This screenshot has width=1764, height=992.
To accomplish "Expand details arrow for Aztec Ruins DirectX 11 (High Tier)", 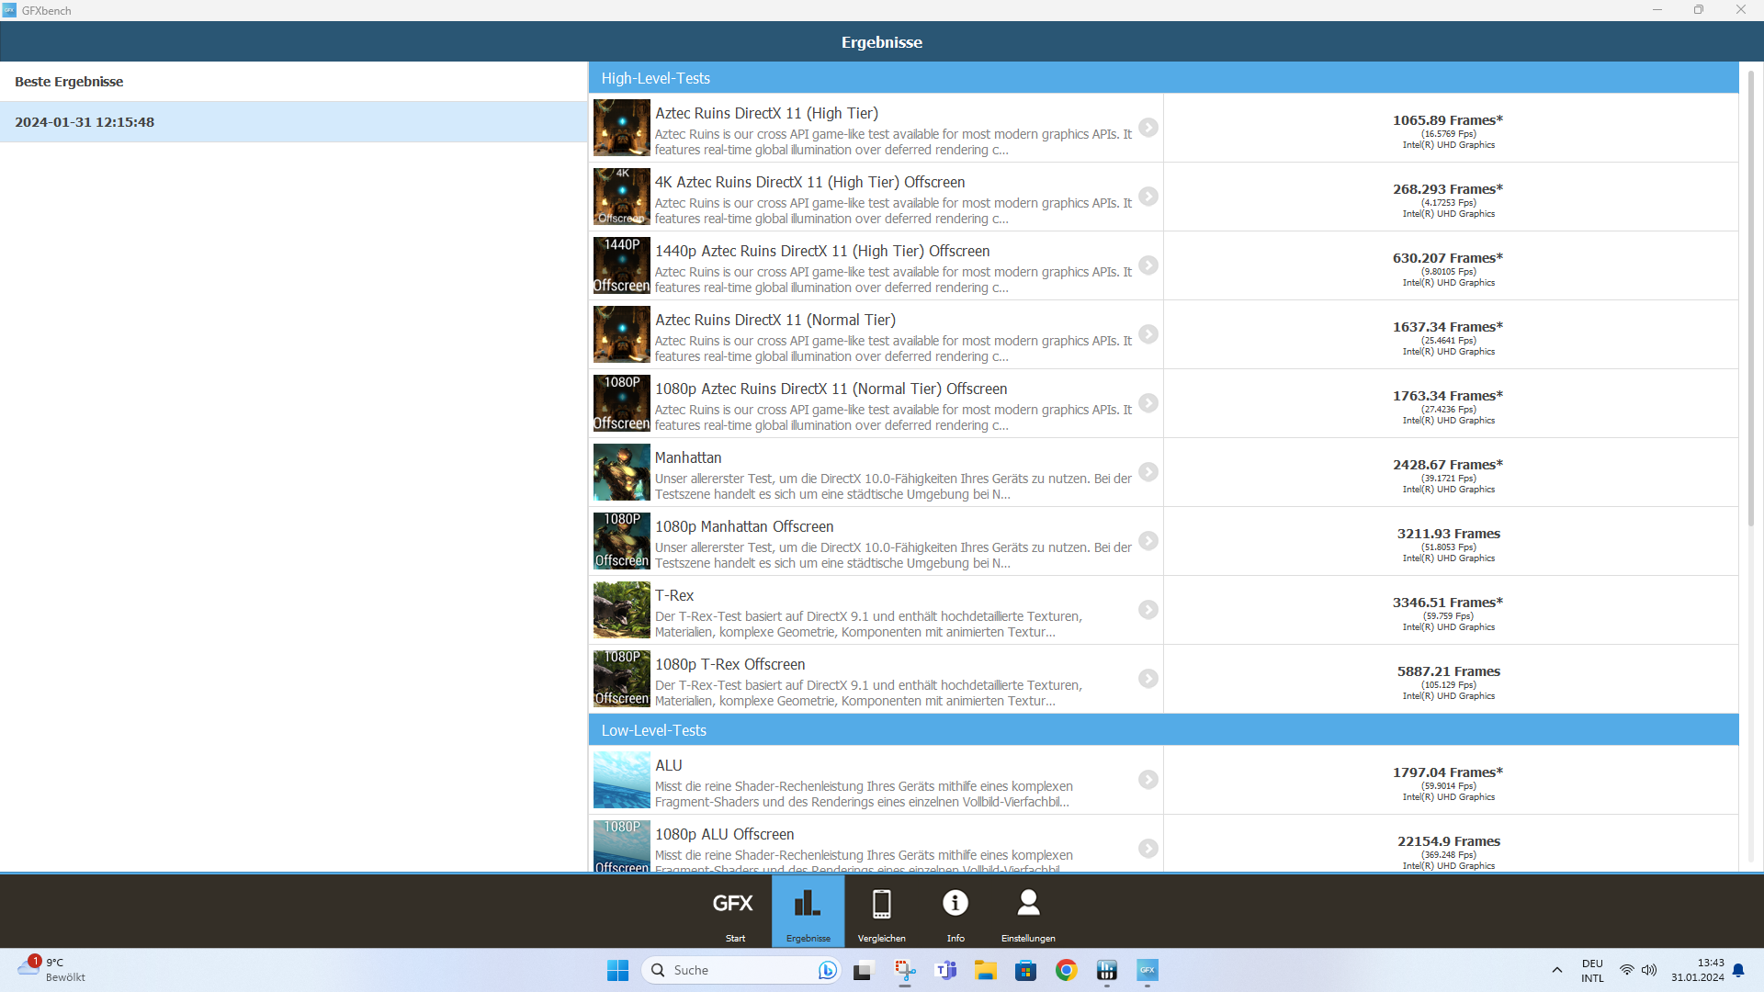I will coord(1148,128).
